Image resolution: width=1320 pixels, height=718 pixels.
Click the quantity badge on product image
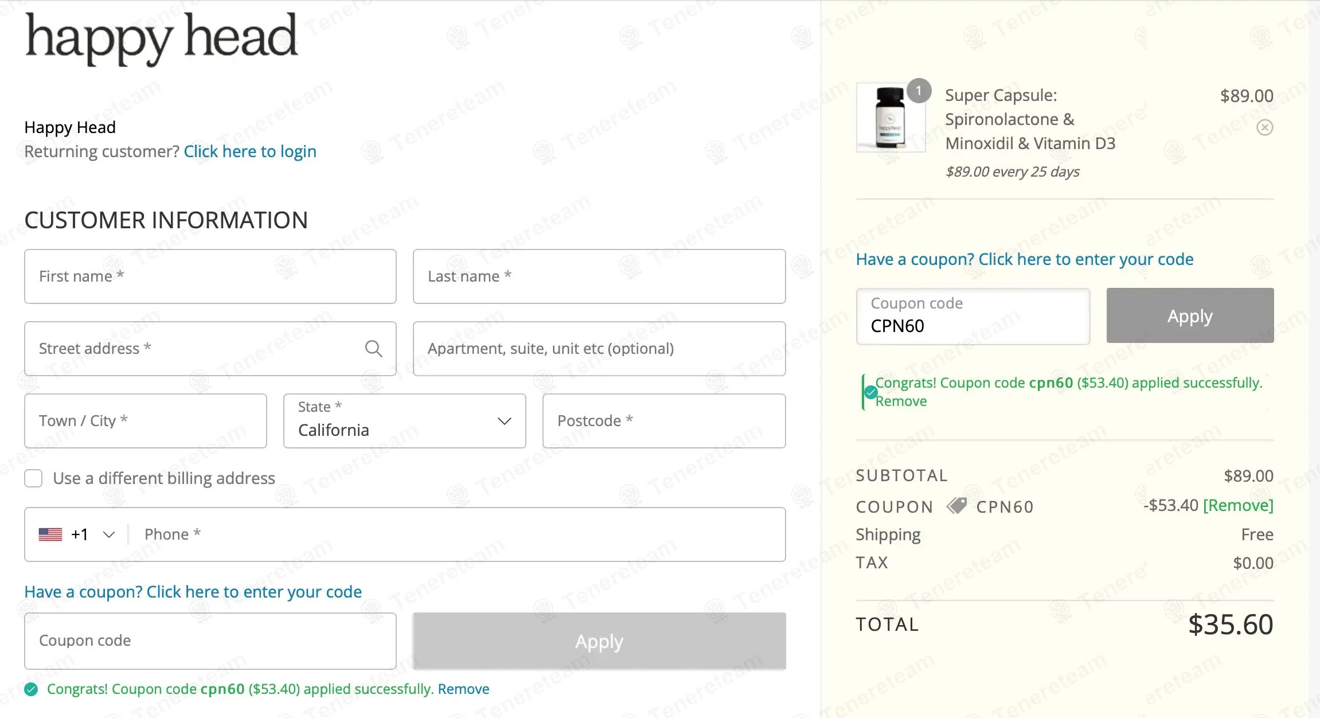919,91
